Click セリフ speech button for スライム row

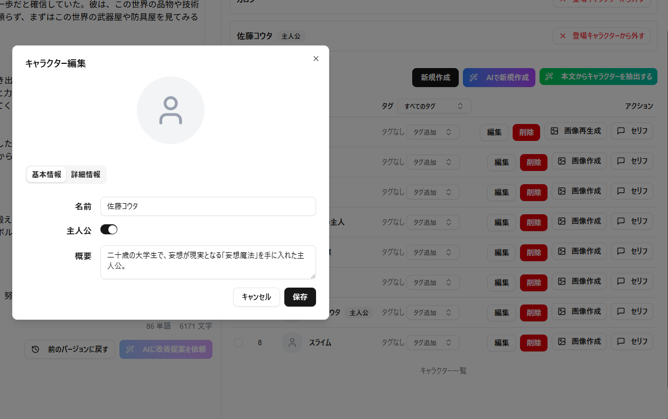632,341
